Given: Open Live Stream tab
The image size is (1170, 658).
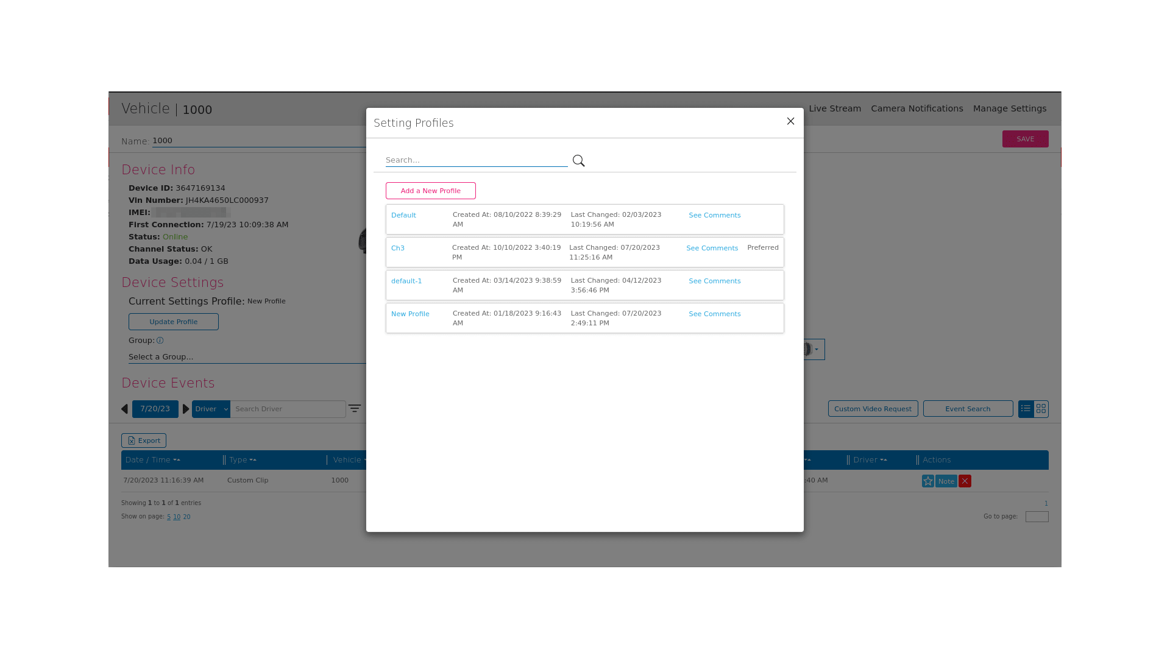Looking at the screenshot, I should (x=834, y=108).
